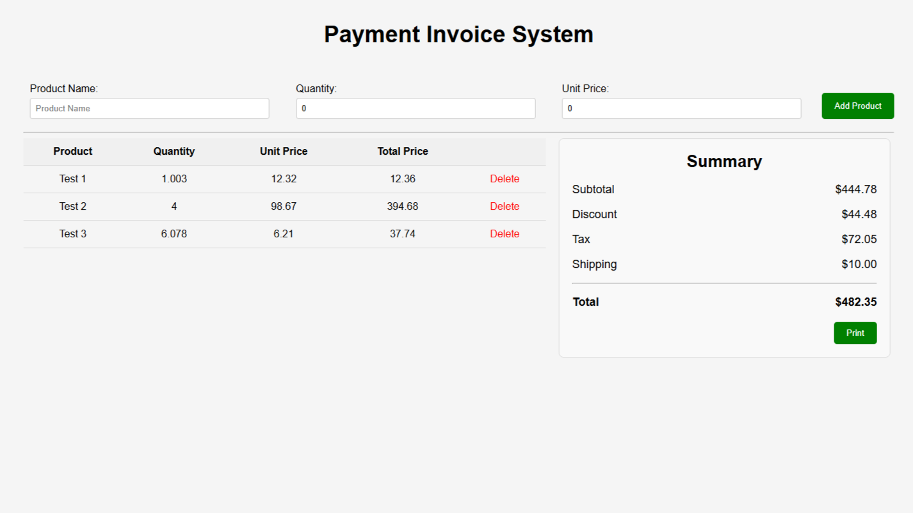913x513 pixels.
Task: Click the Product column header
Action: point(73,152)
